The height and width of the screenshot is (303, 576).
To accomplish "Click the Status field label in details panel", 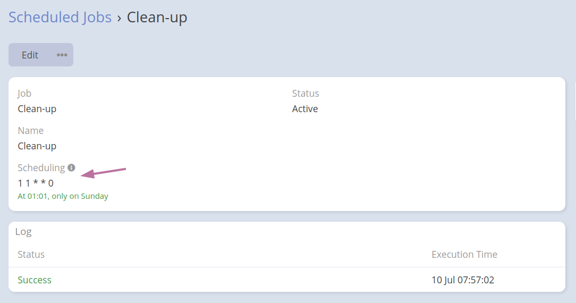I will [306, 94].
